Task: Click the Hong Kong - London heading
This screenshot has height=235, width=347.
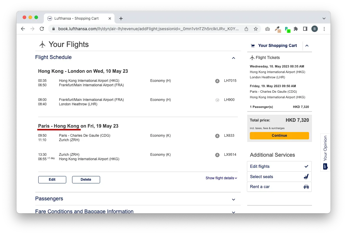Action: click(x=83, y=71)
